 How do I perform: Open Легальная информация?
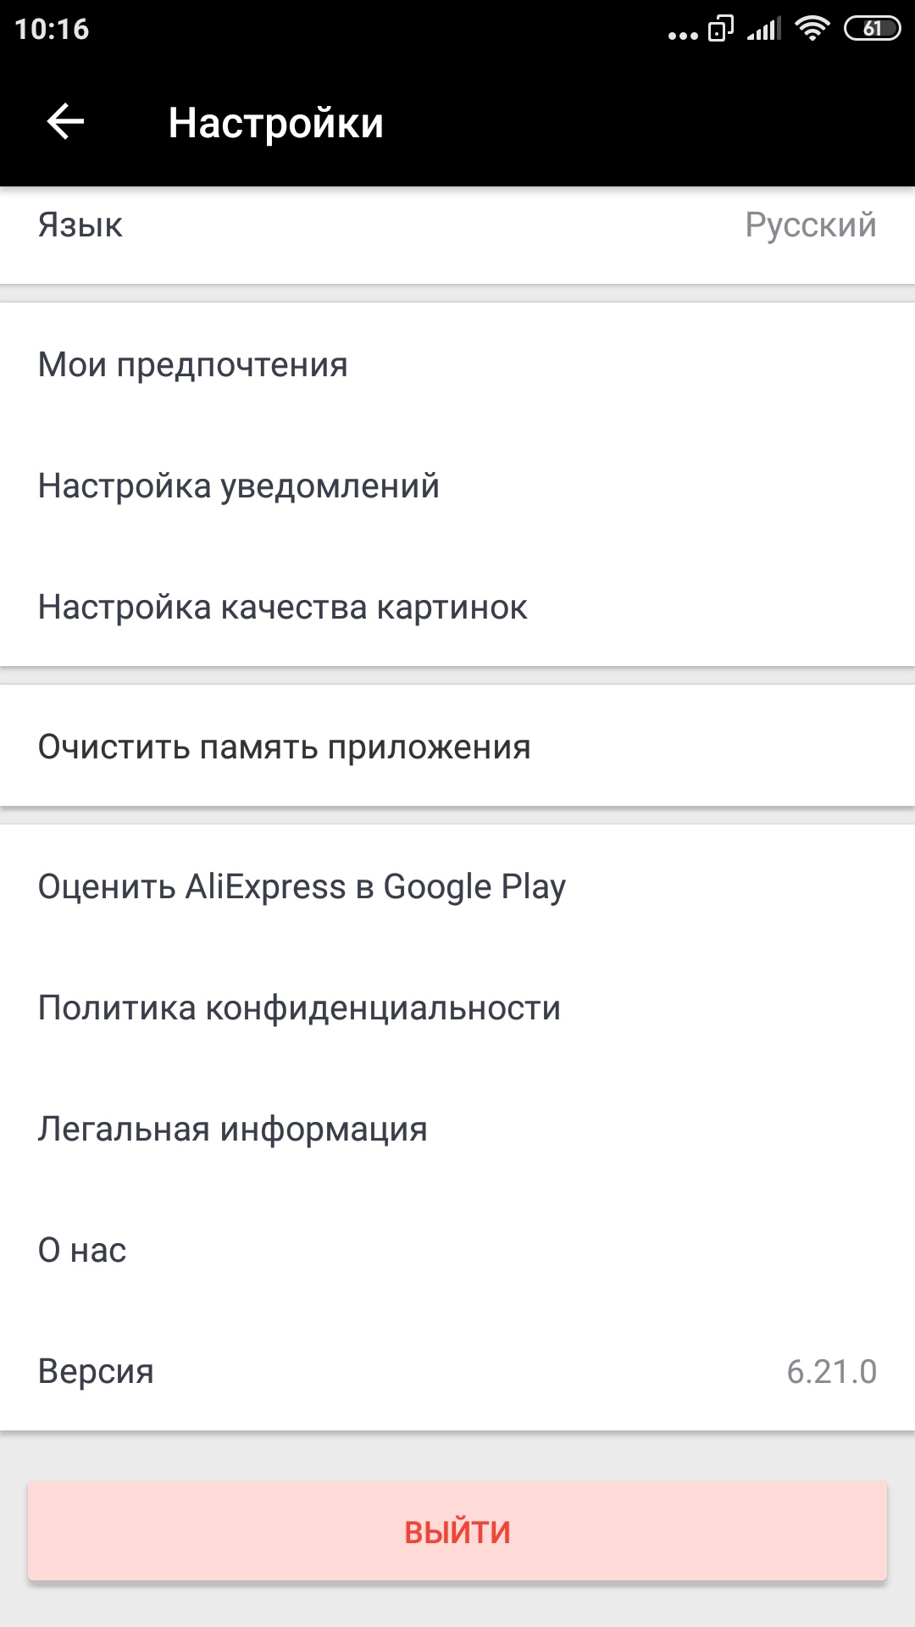click(457, 1129)
